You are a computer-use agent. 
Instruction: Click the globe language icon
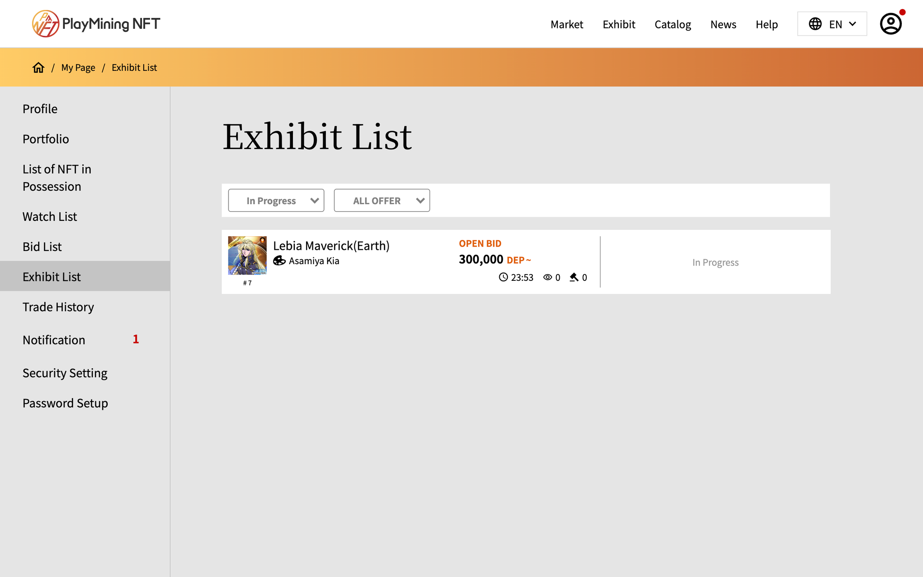coord(815,24)
